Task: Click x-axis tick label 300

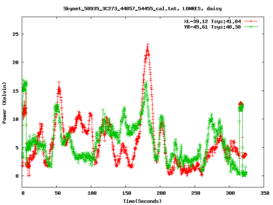Action: tap(230, 193)
